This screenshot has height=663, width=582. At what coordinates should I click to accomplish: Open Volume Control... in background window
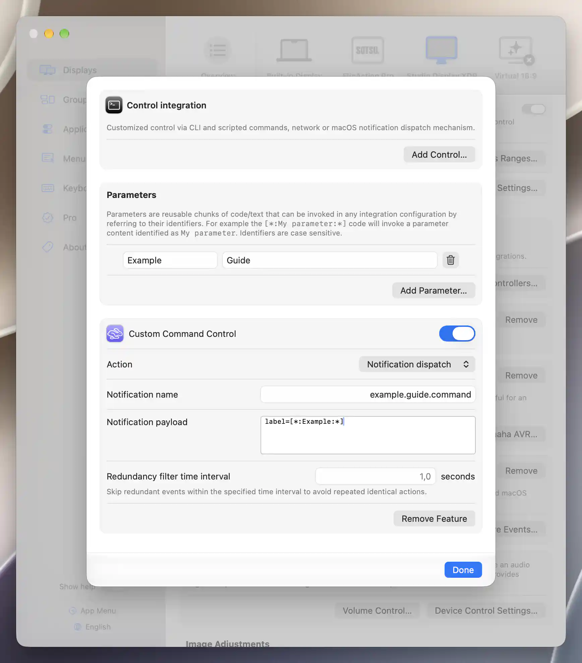(x=377, y=611)
